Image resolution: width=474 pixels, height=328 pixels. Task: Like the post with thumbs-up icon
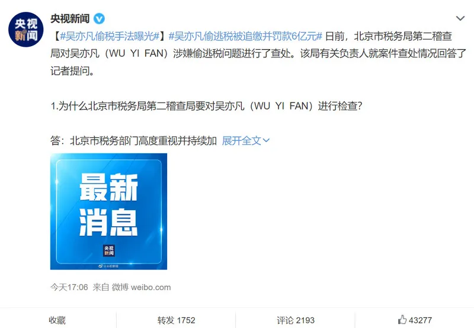402,320
